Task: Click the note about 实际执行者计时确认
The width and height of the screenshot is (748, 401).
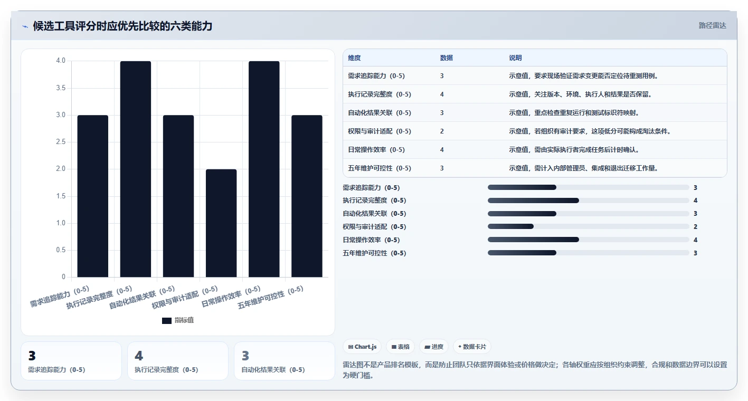Action: click(x=574, y=150)
